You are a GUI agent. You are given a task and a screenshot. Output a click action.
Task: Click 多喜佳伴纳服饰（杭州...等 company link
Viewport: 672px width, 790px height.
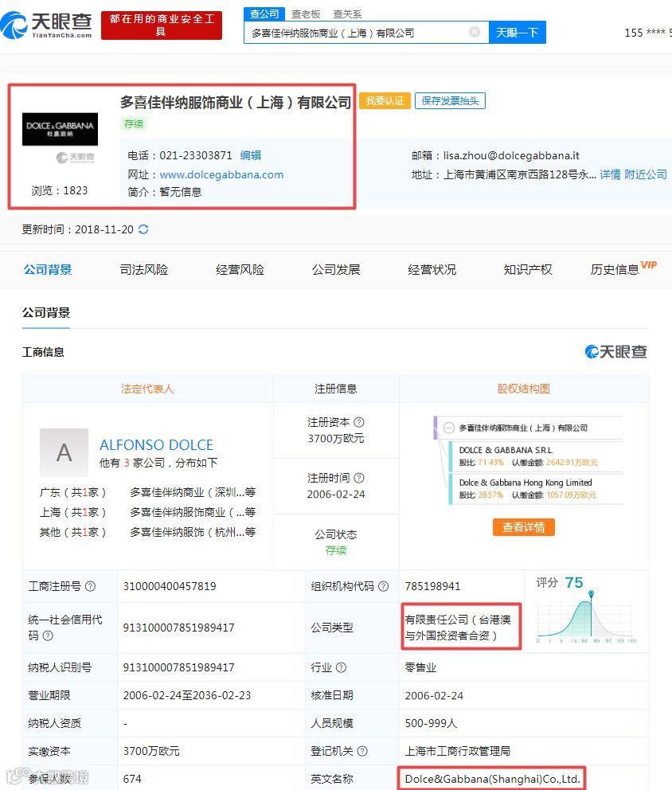[193, 532]
